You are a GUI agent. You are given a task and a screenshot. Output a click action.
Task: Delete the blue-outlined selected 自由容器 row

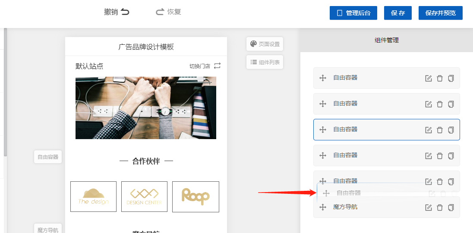pyautogui.click(x=440, y=130)
